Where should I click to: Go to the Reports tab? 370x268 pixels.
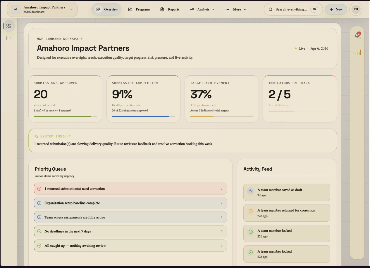(x=170, y=9)
